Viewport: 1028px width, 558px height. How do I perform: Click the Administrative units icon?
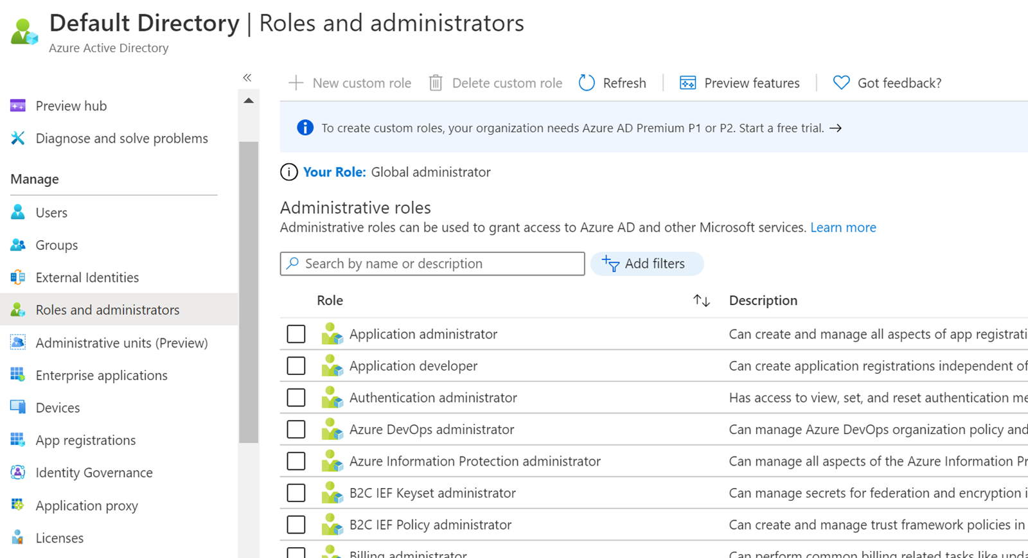pyautogui.click(x=18, y=342)
